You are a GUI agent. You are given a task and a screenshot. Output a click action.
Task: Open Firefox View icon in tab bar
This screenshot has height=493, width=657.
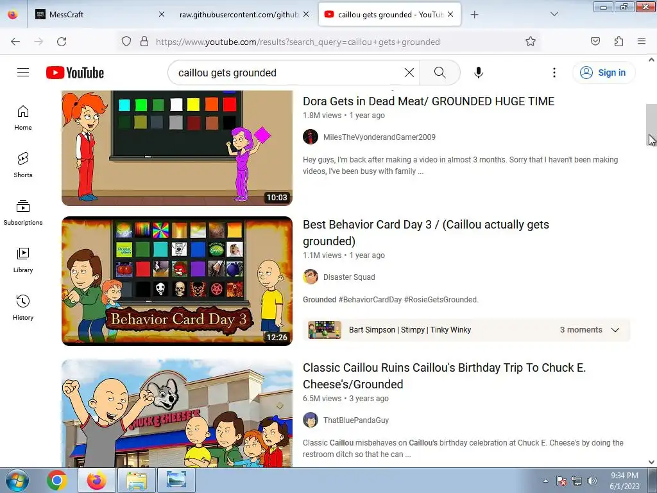click(x=13, y=15)
